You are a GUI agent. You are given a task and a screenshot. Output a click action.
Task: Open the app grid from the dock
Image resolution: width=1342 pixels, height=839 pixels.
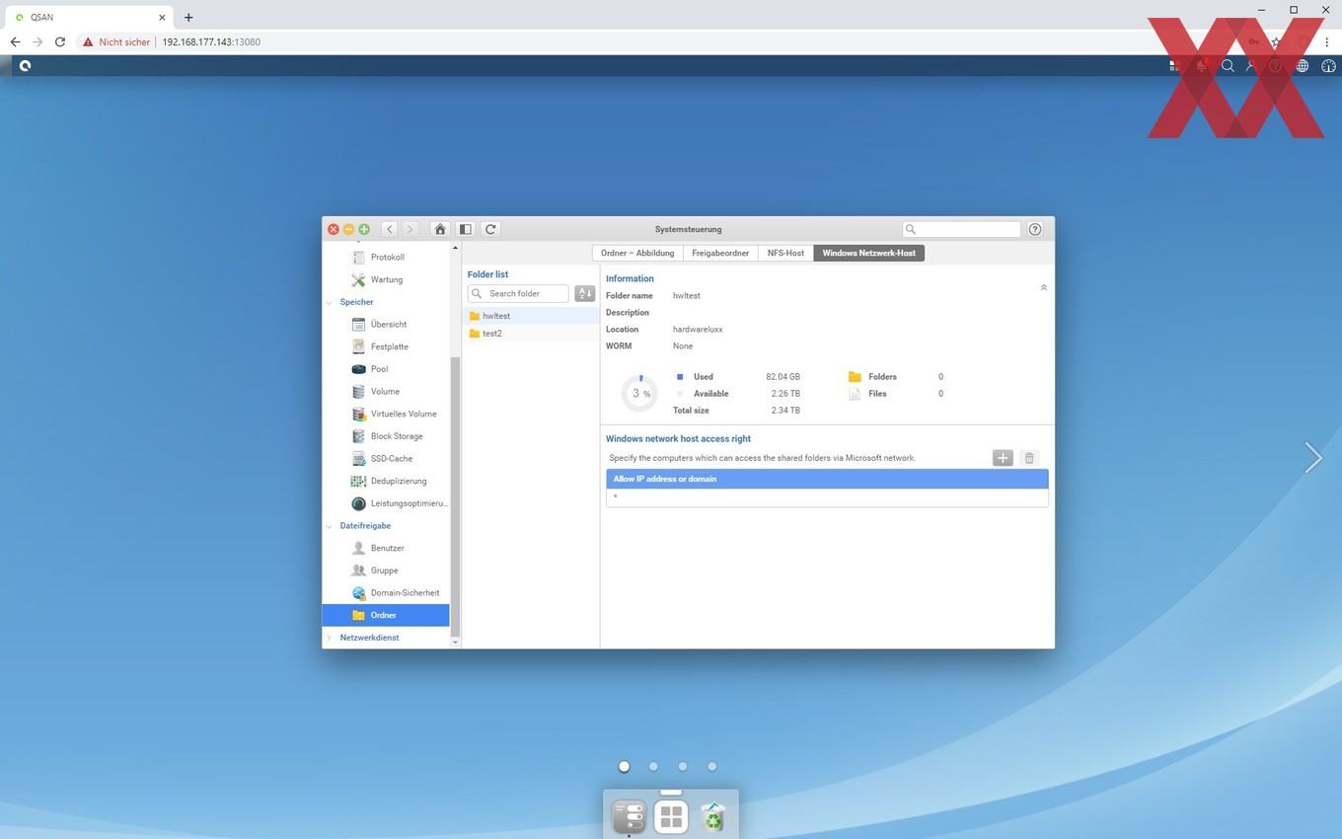(671, 816)
